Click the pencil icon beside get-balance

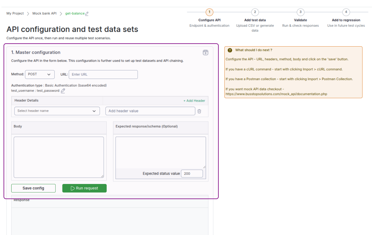[87, 14]
